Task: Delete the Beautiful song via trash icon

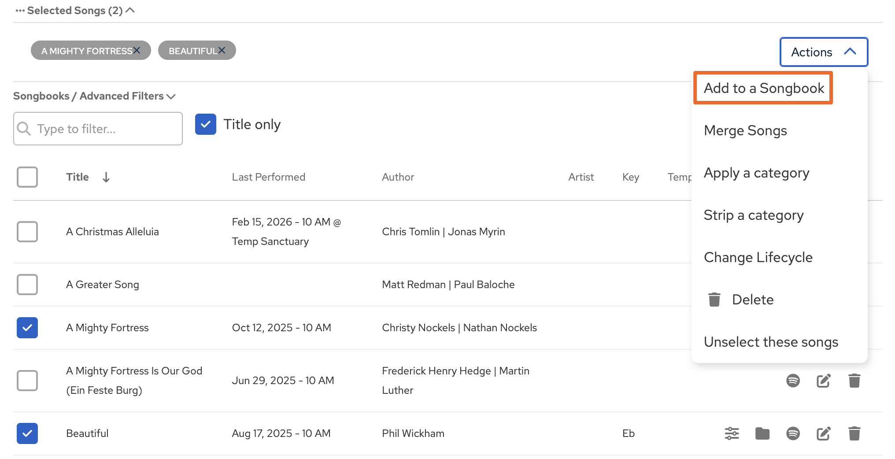Action: pyautogui.click(x=854, y=433)
